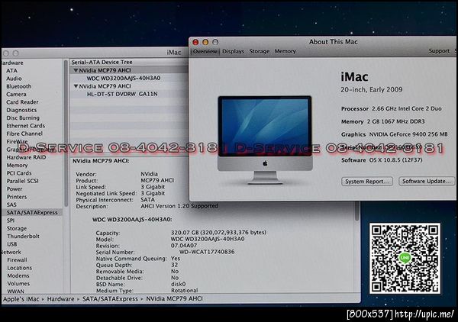Select Thunderbolt in the sidebar
This screenshot has width=458, height=322.
[23, 237]
